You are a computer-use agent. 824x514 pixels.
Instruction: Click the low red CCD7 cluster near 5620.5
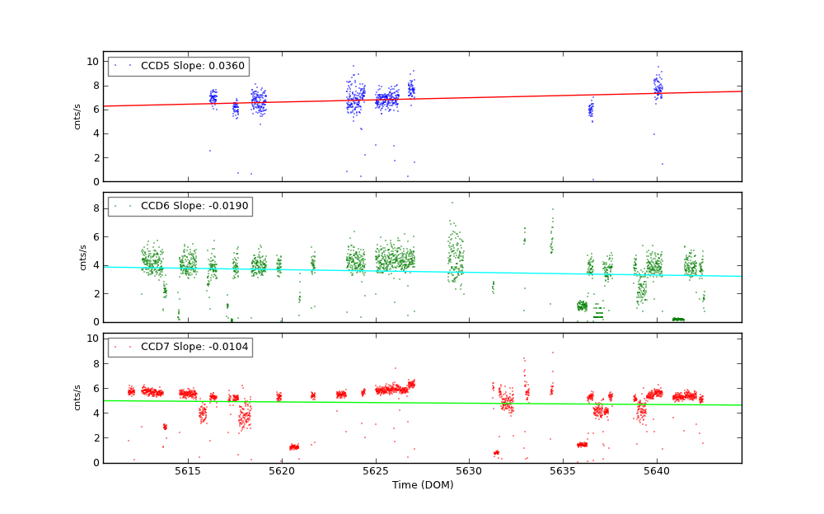(x=294, y=447)
